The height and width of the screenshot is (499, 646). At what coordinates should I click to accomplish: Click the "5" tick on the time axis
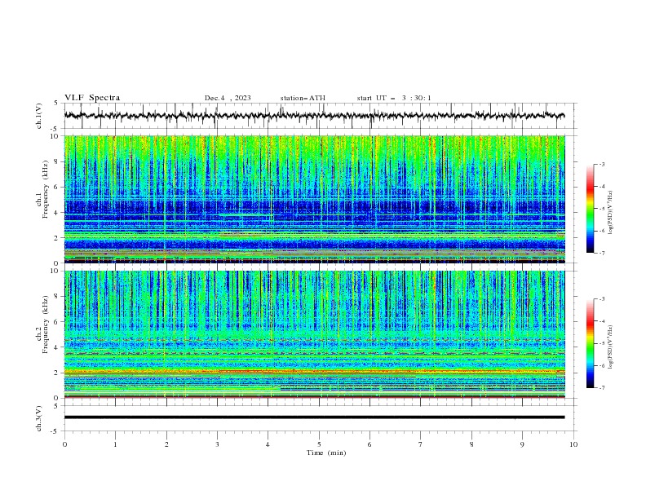coord(319,444)
